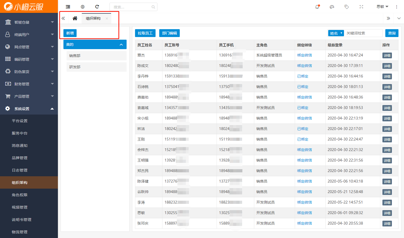Click employee name 郑杰民
This screenshot has height=238, width=404.
[143, 171]
